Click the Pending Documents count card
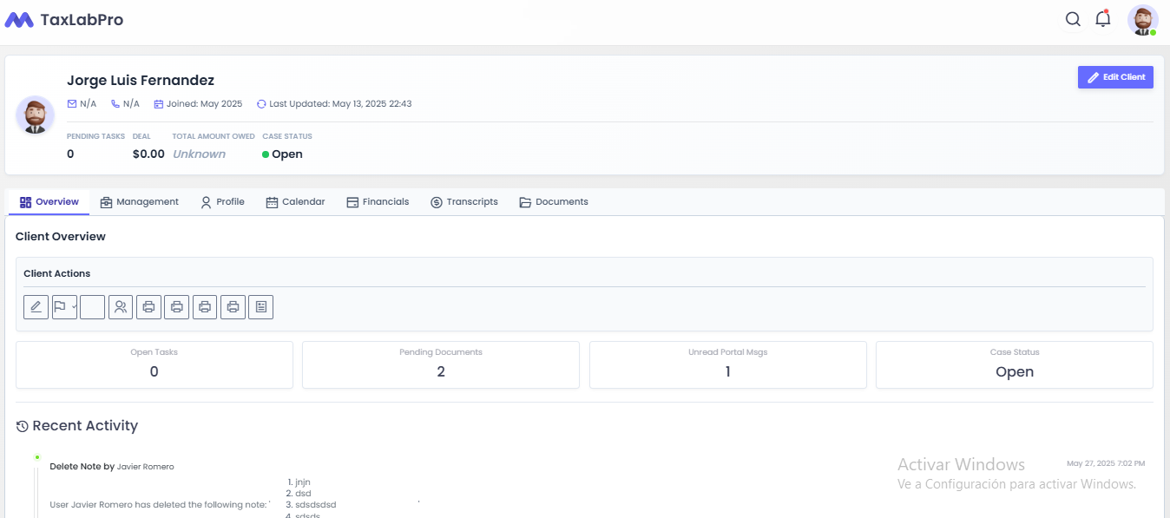 coord(440,364)
